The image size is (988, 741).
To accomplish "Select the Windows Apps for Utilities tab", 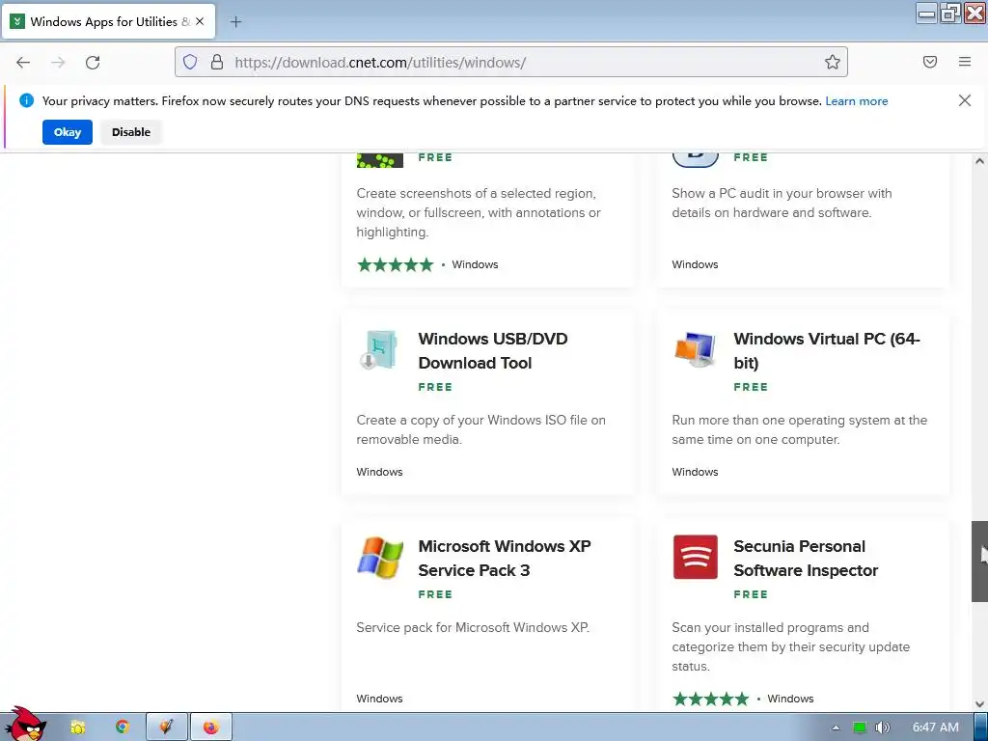I will tap(110, 21).
